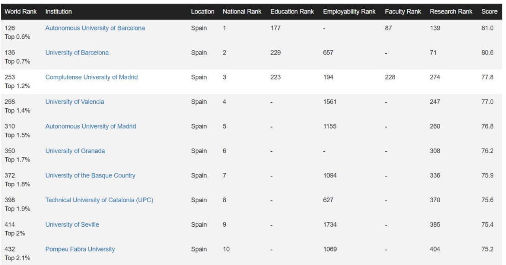Image resolution: width=506 pixels, height=265 pixels.
Task: Sort by Research Rank header
Action: [451, 11]
